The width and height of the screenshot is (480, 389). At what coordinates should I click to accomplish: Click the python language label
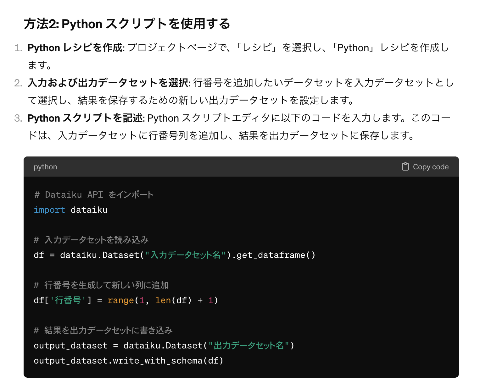tap(45, 167)
